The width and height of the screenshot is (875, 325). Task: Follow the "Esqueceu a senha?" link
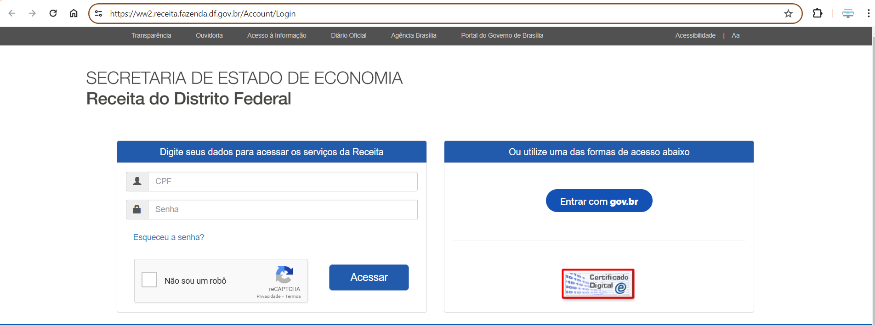(168, 237)
